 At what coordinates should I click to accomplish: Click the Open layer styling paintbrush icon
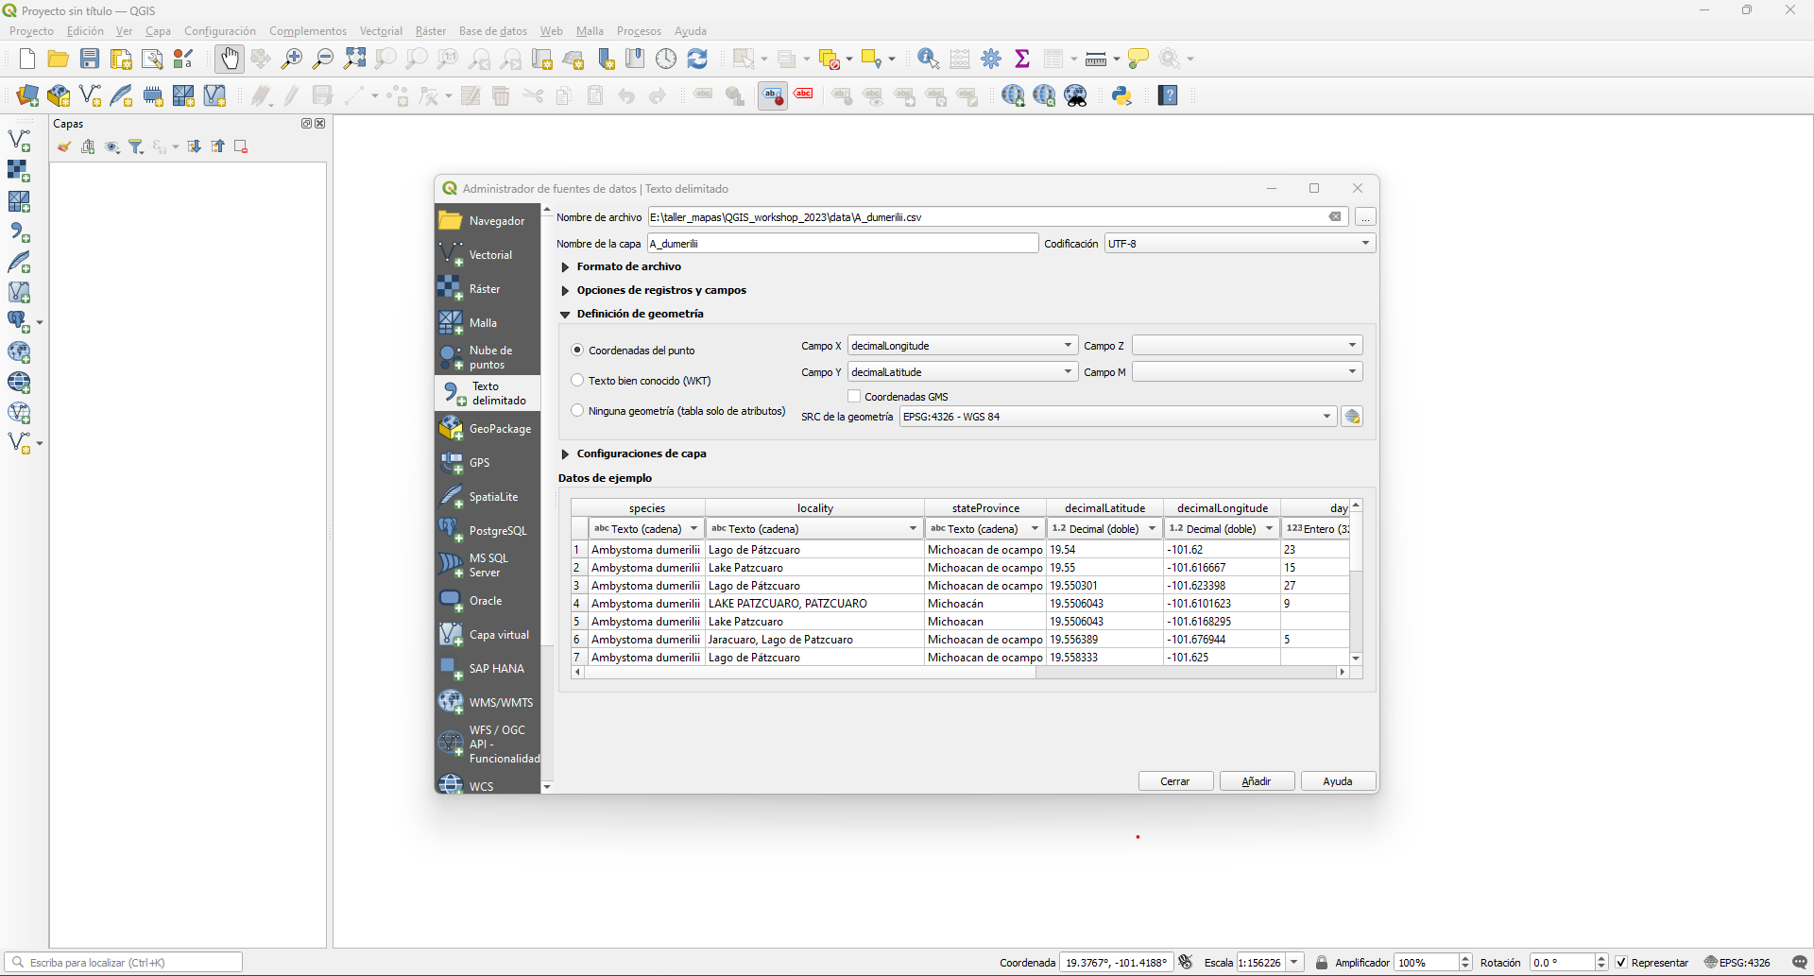[x=63, y=146]
